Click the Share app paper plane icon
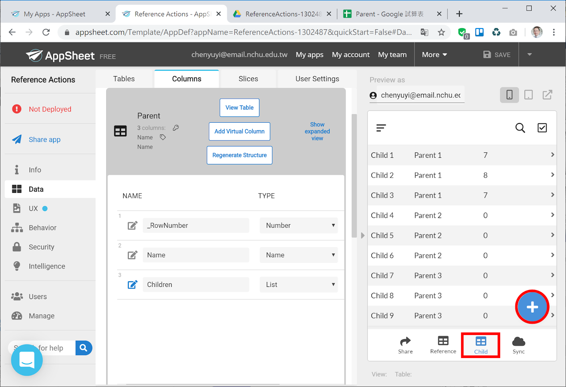Screen dimensions: 566x387 (17, 139)
